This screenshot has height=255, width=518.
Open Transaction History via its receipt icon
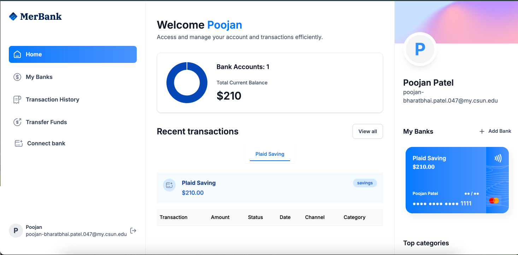click(17, 99)
